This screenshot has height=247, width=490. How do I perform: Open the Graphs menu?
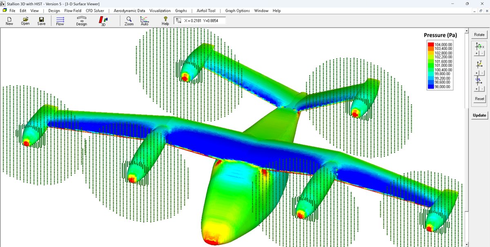coord(181,11)
